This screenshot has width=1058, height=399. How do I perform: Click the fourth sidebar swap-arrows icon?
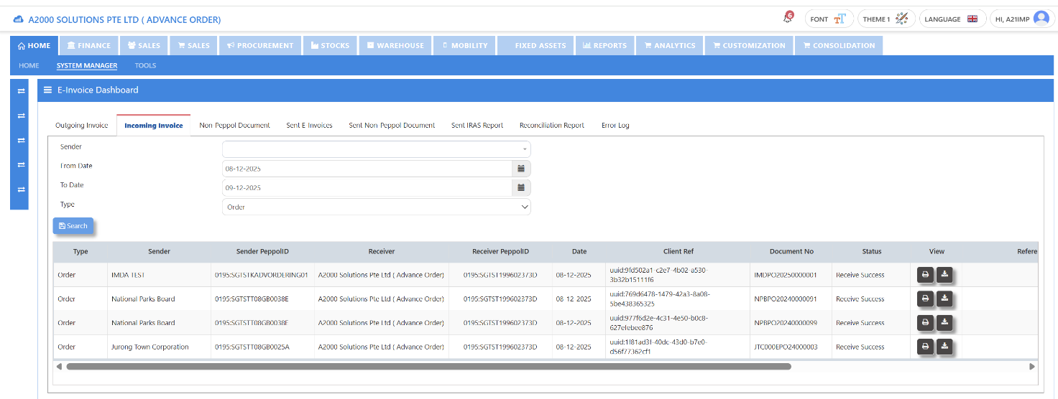coord(21,165)
